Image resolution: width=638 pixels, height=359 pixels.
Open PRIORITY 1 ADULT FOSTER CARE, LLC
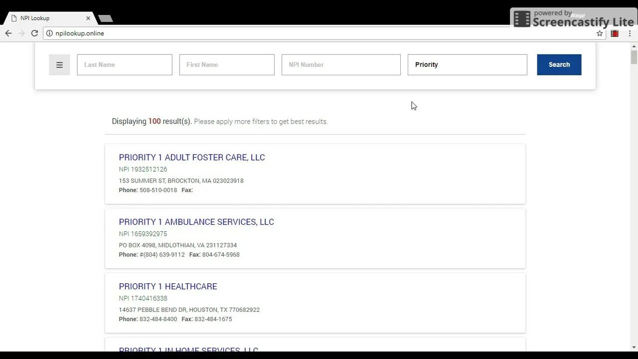pyautogui.click(x=192, y=158)
